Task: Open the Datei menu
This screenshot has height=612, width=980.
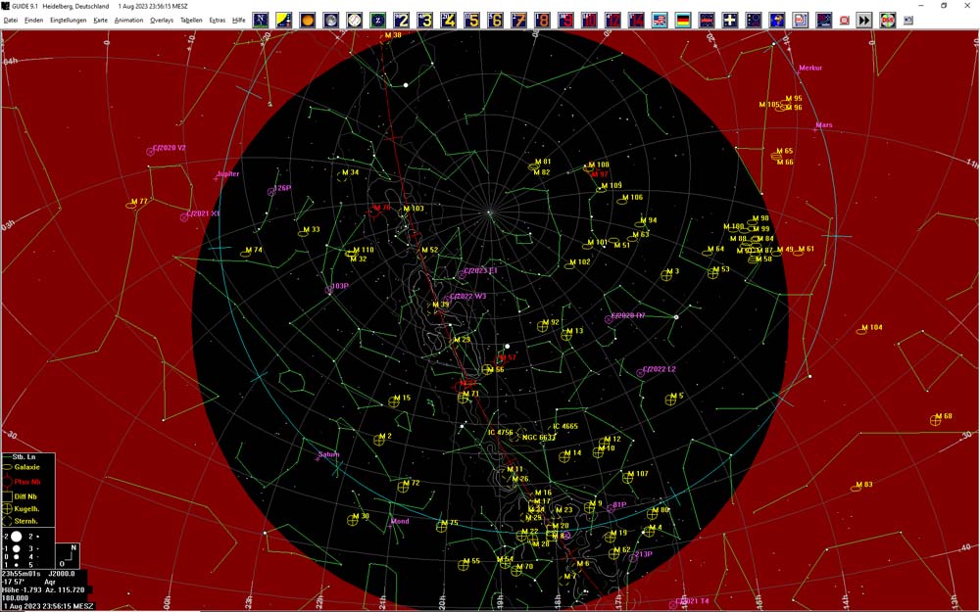Action: point(11,20)
